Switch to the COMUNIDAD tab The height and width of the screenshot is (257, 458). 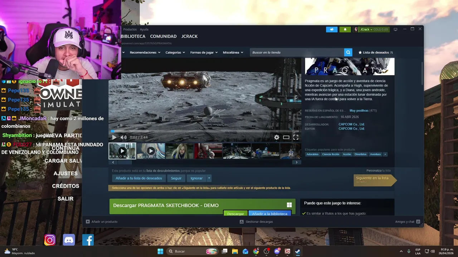pyautogui.click(x=163, y=36)
